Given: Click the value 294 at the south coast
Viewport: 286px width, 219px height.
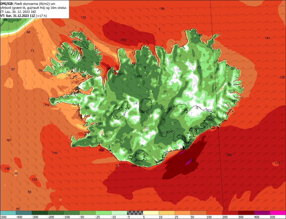Looking at the screenshot, I should coord(134,166).
